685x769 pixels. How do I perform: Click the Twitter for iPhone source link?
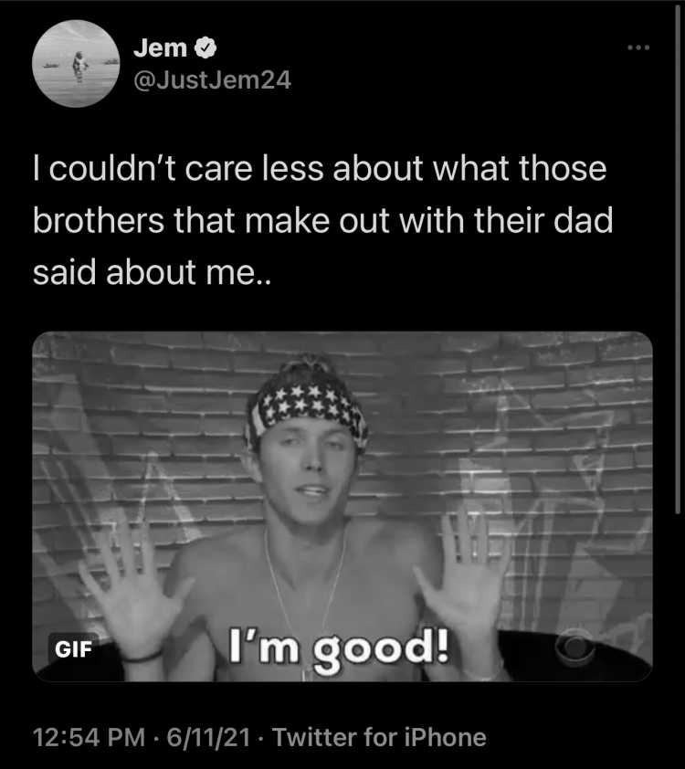tap(379, 737)
